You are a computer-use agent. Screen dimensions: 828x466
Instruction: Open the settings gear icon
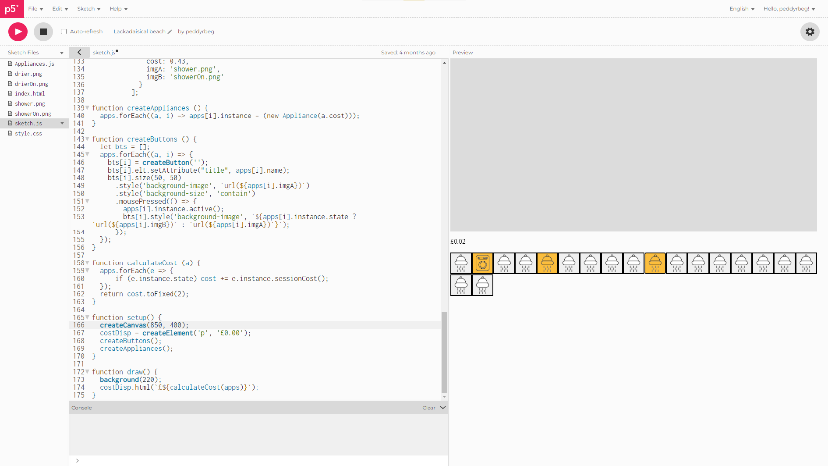810,32
